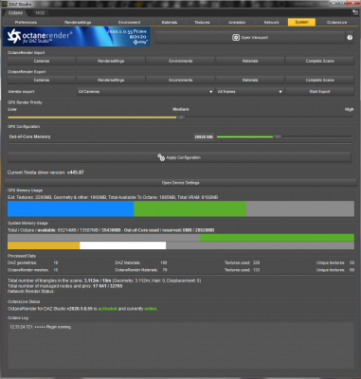Click Import Complete Scene button
This screenshot has width=361, height=379.
click(x=319, y=61)
